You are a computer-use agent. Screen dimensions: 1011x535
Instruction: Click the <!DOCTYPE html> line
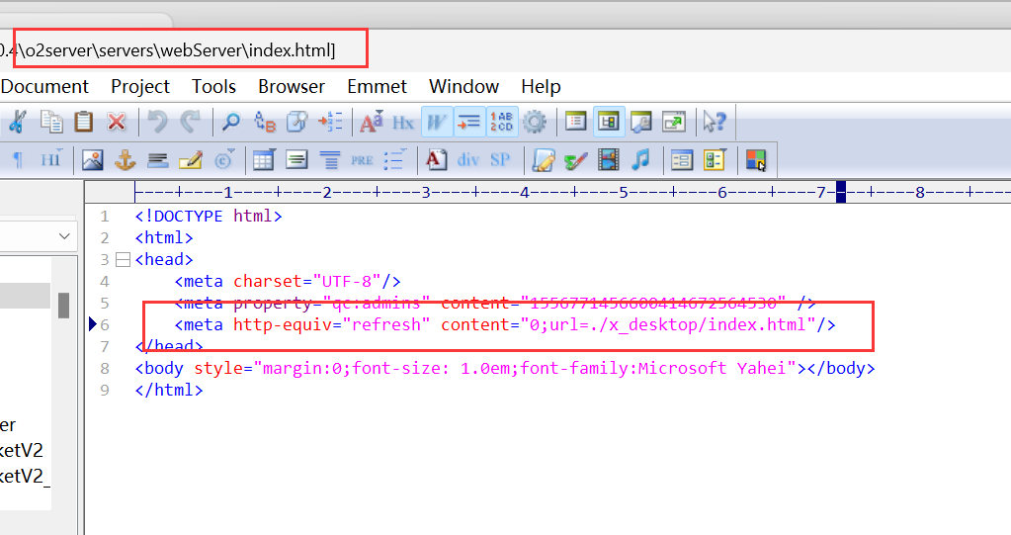point(209,217)
